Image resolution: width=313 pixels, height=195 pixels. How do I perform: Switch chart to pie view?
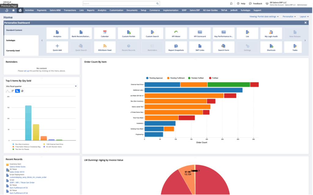22,91
